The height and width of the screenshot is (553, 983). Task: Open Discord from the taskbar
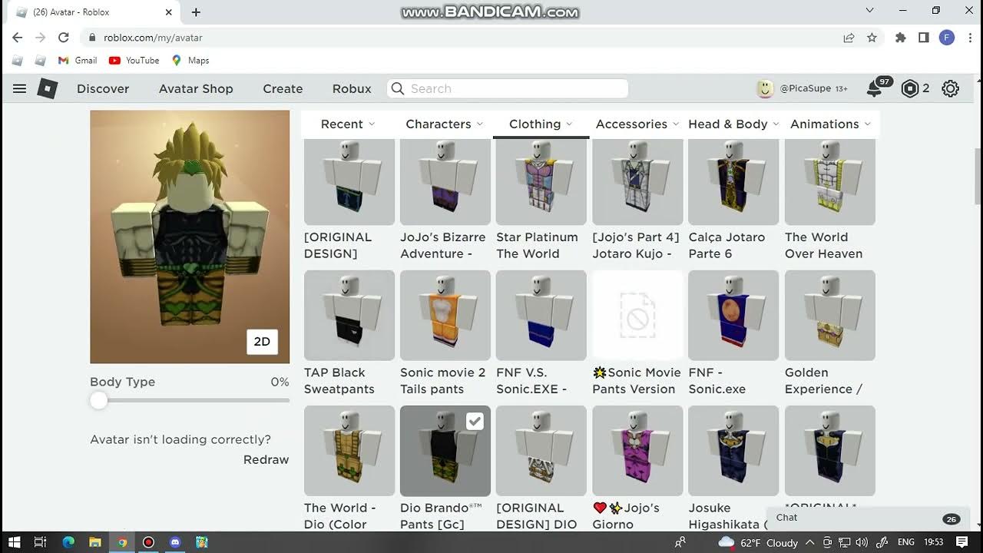point(175,542)
